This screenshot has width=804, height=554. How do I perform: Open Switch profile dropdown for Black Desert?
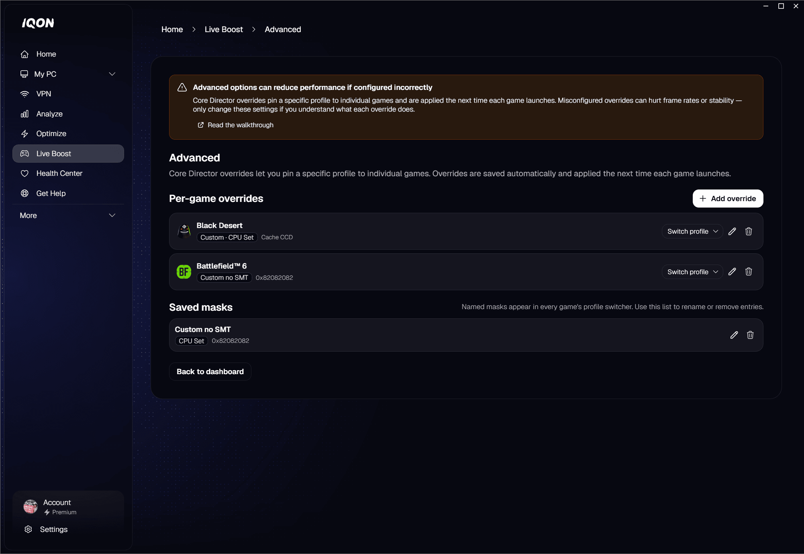[x=692, y=231]
